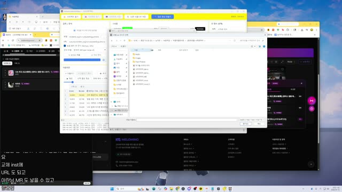Select the Audio folder
The height and width of the screenshot is (192, 342).
coord(136,54)
